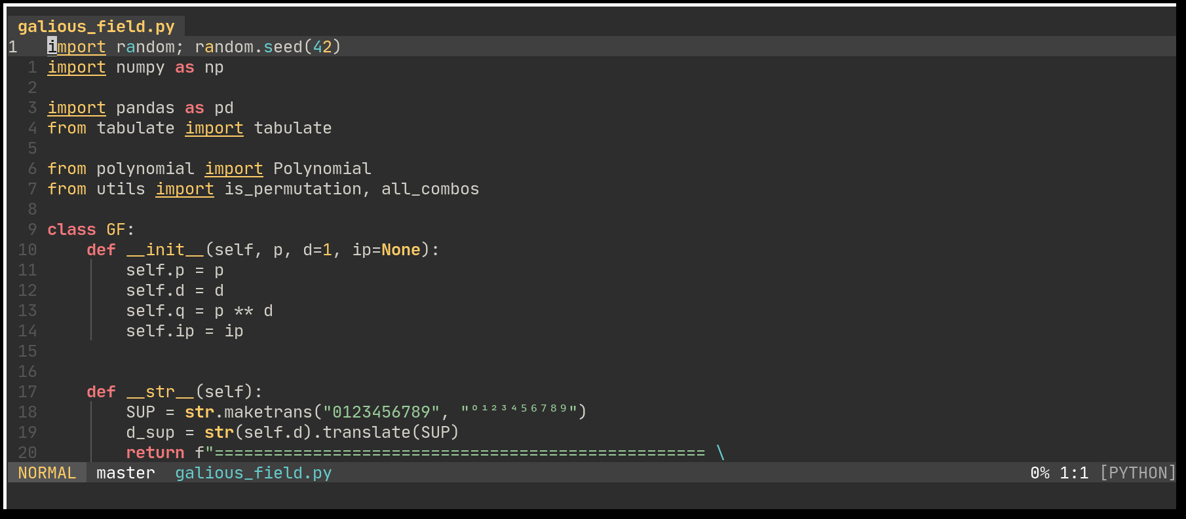Click 'polynomial' module name on line 6
Image resolution: width=1186 pixels, height=519 pixels.
(145, 169)
